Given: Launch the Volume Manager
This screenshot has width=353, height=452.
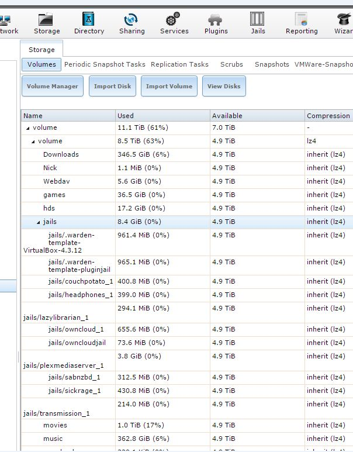Looking at the screenshot, I should 53,86.
